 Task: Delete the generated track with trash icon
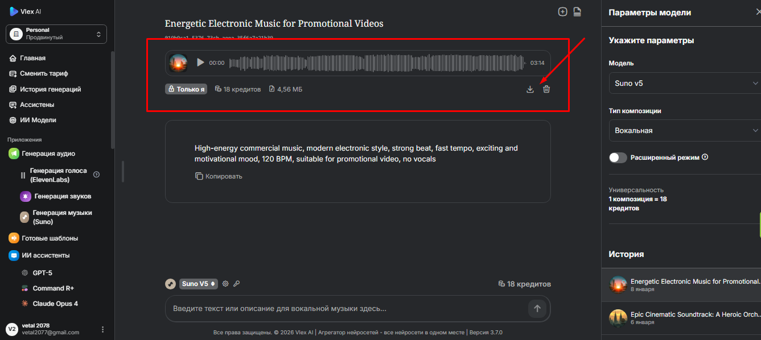coord(546,89)
